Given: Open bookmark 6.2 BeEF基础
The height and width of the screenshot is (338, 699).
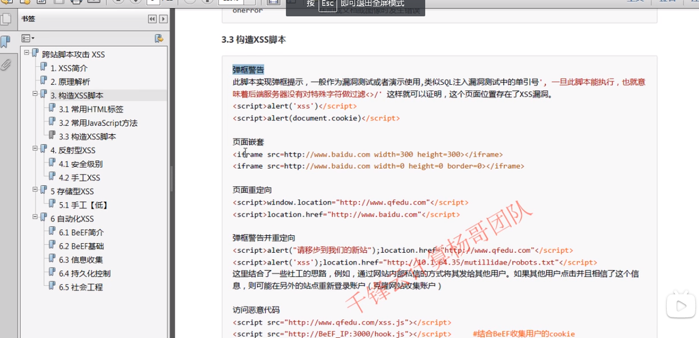Looking at the screenshot, I should pos(81,246).
